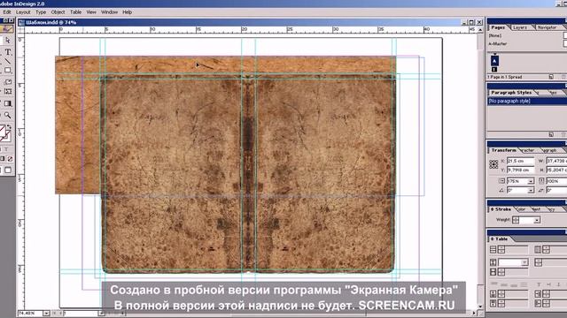567x318 pixels.
Task: Select the Line tool
Action: (8, 61)
